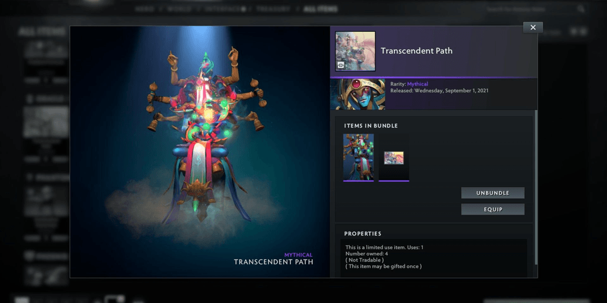Click the small loading-screen badge on bundle thumbnail

341,65
